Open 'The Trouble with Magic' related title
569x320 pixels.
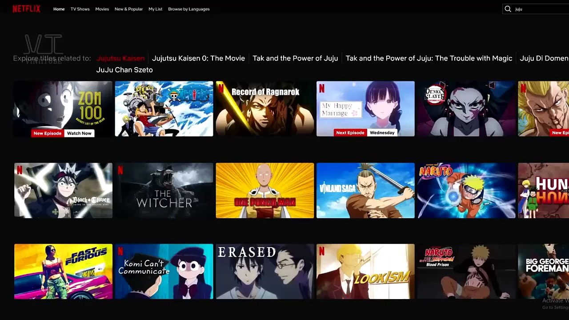click(429, 58)
